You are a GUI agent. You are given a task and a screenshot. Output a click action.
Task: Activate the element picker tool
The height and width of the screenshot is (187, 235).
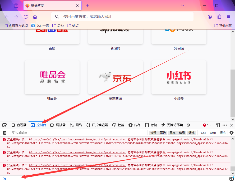pyautogui.click(x=4, y=125)
